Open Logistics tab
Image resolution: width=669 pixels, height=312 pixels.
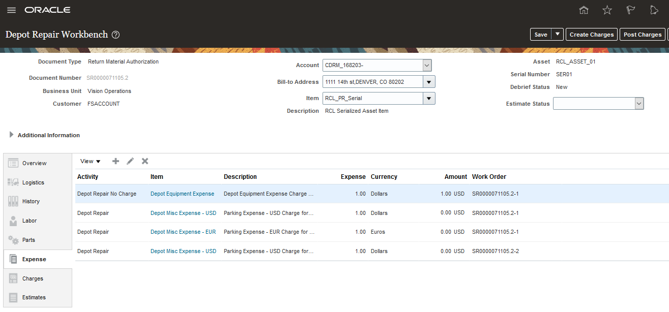pos(38,182)
